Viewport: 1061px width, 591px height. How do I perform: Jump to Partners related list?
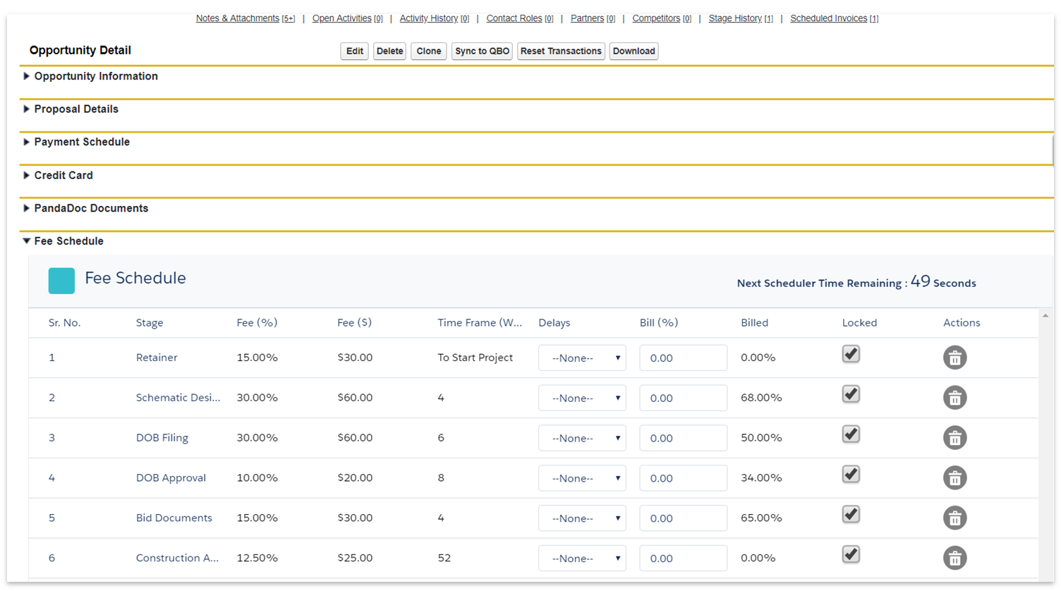(593, 18)
